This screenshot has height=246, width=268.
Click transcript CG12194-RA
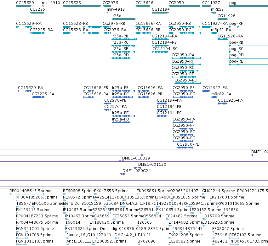coord(160,39)
